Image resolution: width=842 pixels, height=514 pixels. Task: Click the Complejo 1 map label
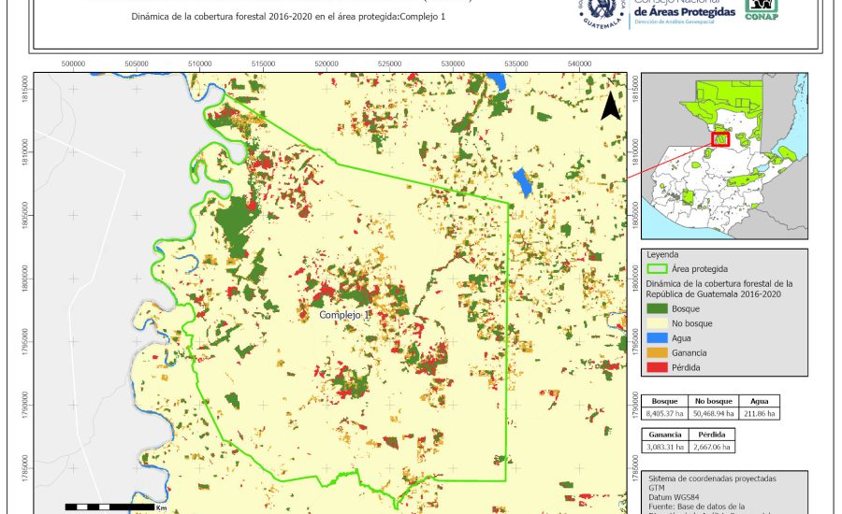click(x=345, y=315)
